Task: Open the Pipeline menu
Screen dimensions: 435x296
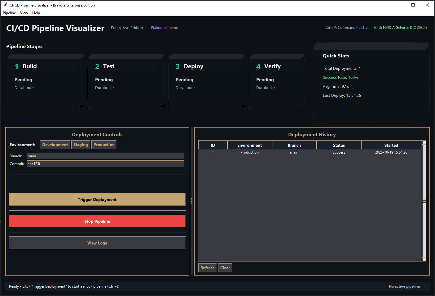Action: pos(9,13)
